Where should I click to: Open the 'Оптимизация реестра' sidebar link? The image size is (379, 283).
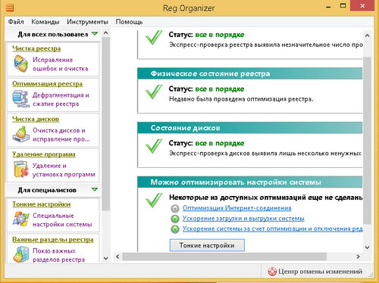[48, 84]
